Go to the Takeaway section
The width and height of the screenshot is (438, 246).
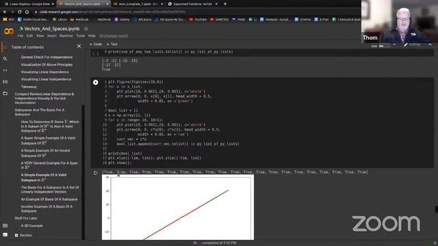pyautogui.click(x=29, y=87)
